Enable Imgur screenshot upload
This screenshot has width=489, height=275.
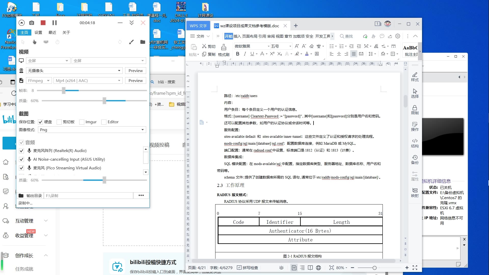[81, 122]
